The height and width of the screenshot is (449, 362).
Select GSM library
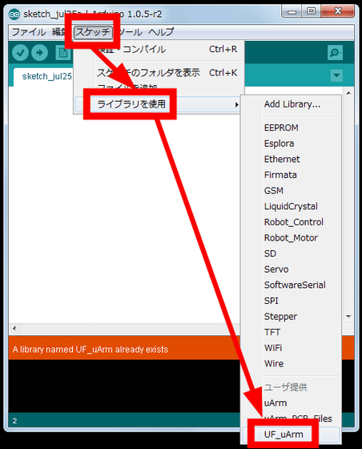(274, 191)
